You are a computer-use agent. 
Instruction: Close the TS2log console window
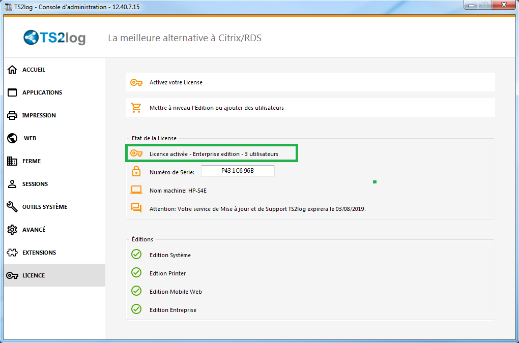(503, 5)
